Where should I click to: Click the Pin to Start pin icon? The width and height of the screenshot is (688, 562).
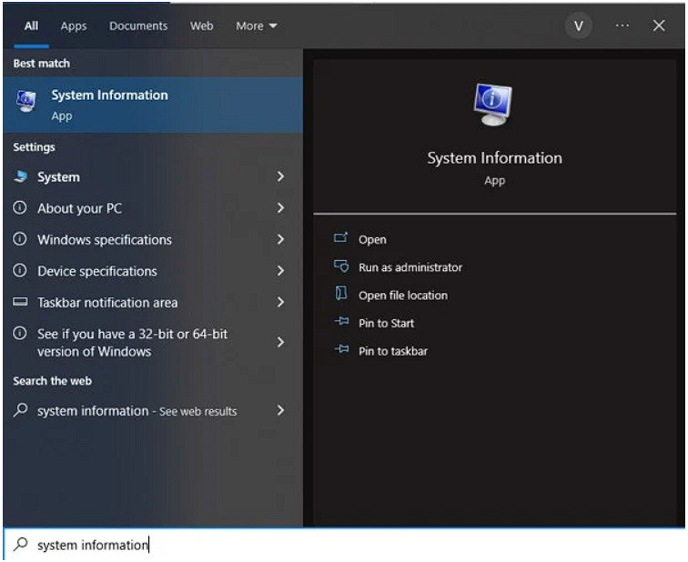tap(341, 323)
